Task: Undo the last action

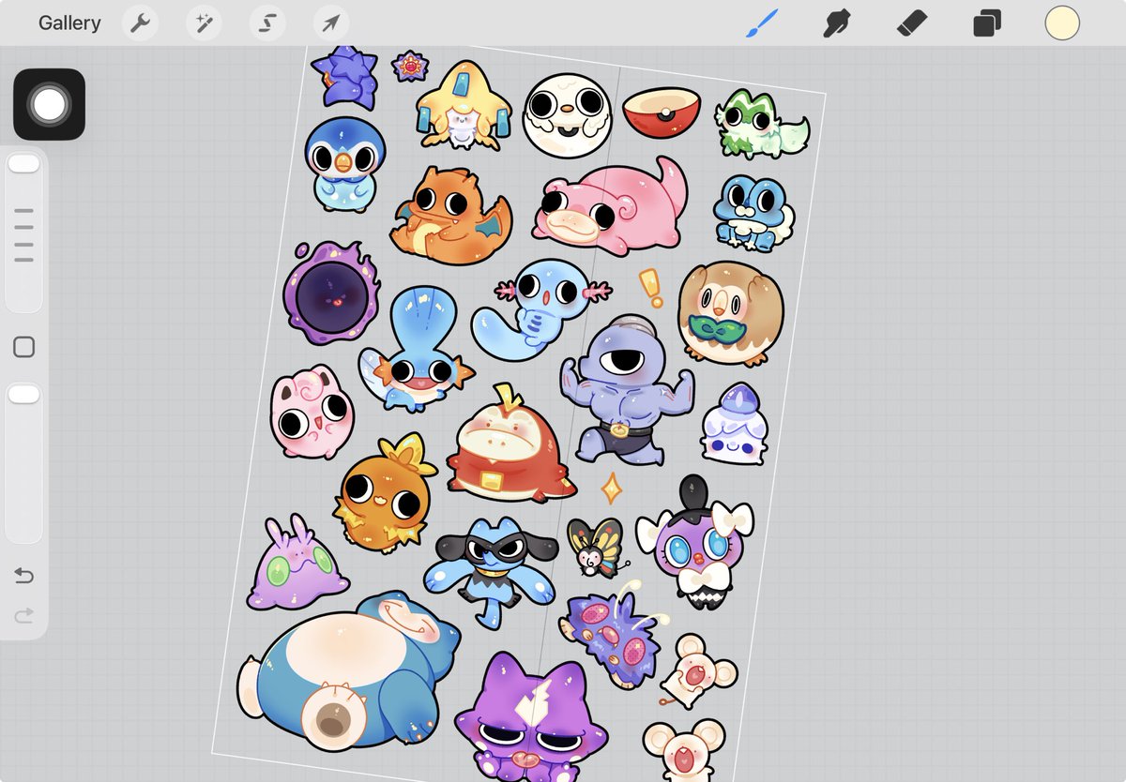Action: pyautogui.click(x=23, y=575)
